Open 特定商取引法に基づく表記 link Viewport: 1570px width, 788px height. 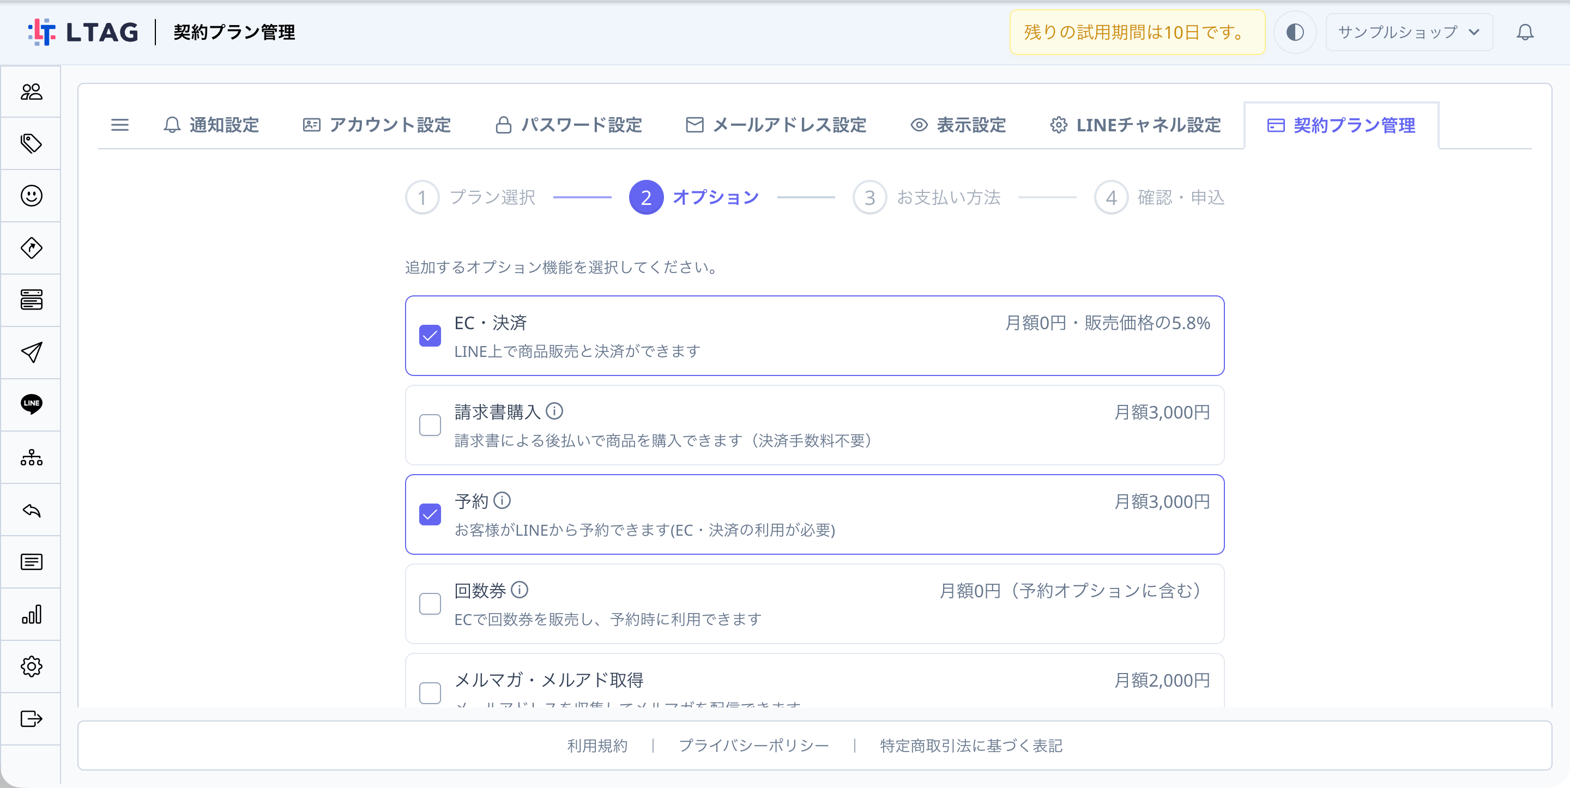[971, 745]
